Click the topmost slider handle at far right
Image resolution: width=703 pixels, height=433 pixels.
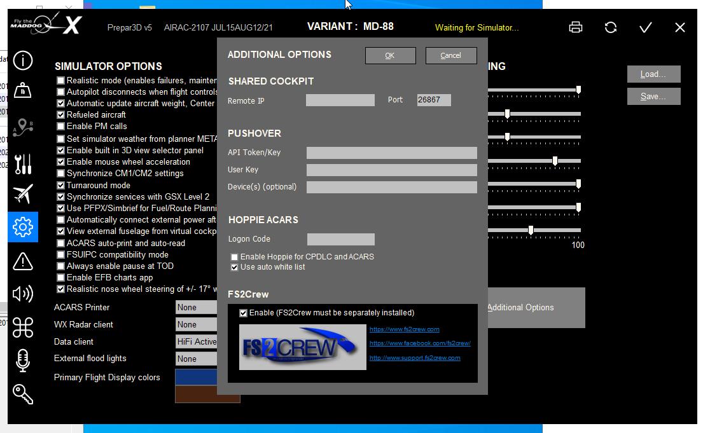pyautogui.click(x=579, y=90)
